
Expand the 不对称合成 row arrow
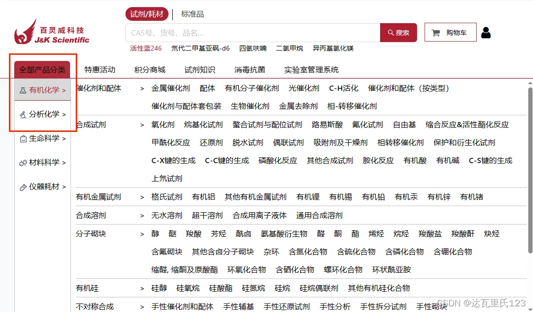(142, 307)
